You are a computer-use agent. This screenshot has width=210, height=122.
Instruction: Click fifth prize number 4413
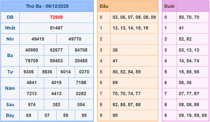click(56, 94)
